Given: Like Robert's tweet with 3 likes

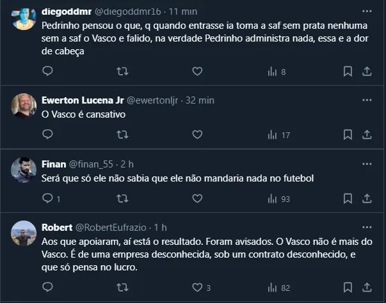Looking at the screenshot, I should point(197,288).
